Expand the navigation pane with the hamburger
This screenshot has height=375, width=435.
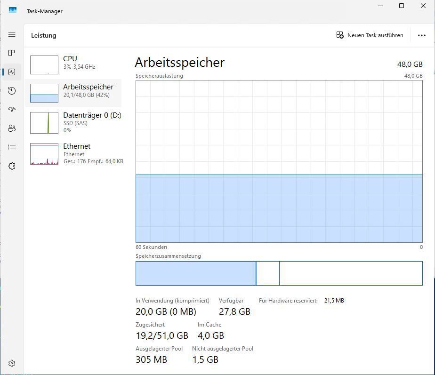(12, 34)
